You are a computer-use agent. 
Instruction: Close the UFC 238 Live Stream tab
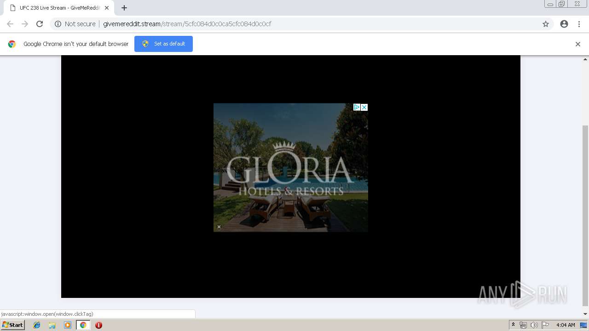click(x=107, y=8)
